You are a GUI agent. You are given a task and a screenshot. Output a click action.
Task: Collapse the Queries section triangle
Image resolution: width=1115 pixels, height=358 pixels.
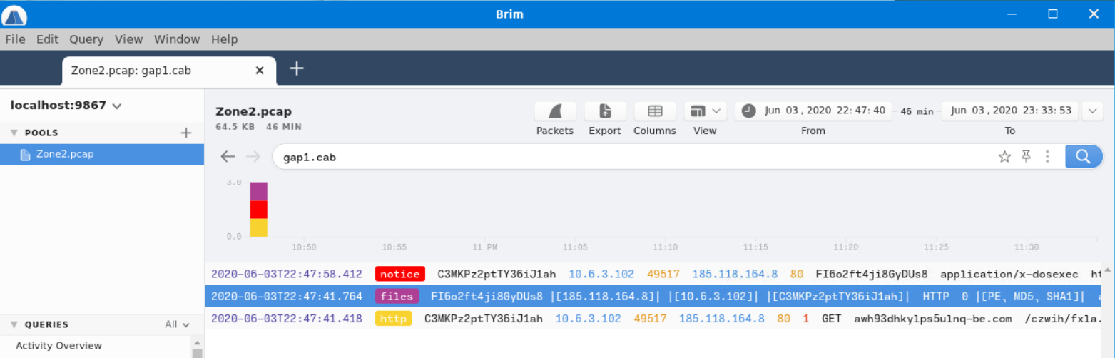click(x=14, y=324)
